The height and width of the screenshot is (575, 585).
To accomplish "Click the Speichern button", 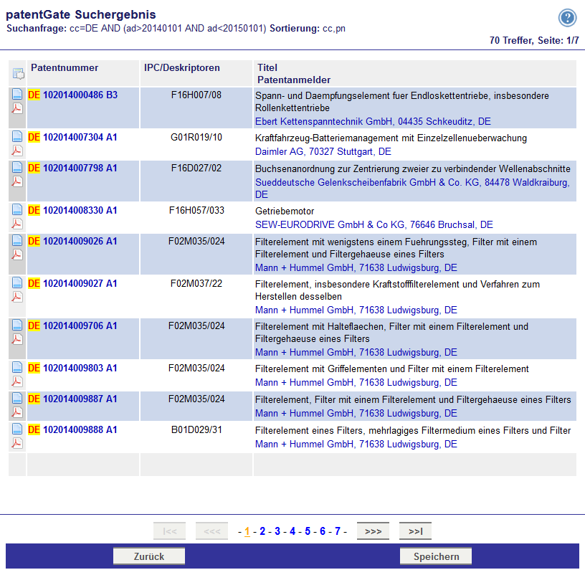I will [x=436, y=556].
